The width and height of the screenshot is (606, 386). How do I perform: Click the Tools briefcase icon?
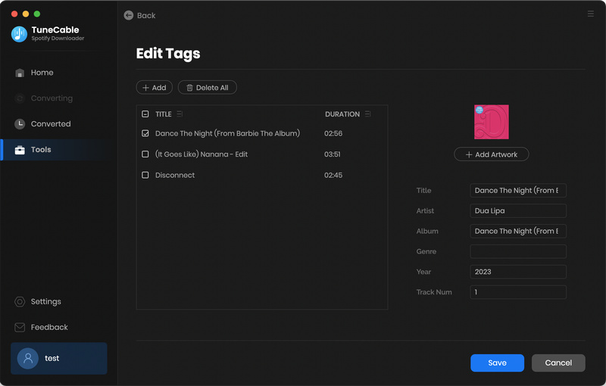(20, 150)
